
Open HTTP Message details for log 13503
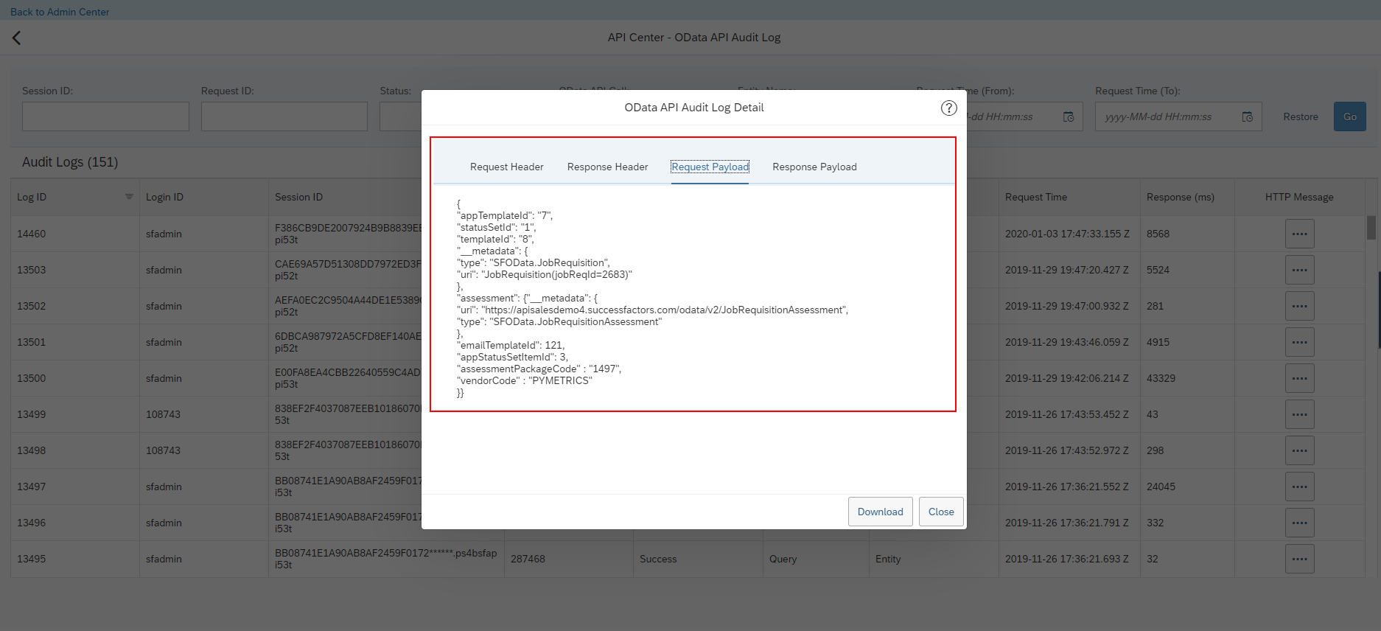click(x=1299, y=270)
